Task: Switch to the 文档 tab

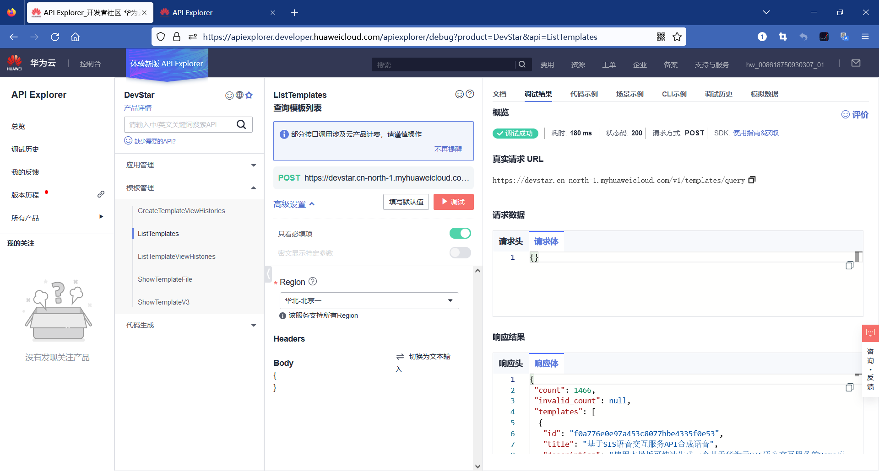Action: coord(499,94)
